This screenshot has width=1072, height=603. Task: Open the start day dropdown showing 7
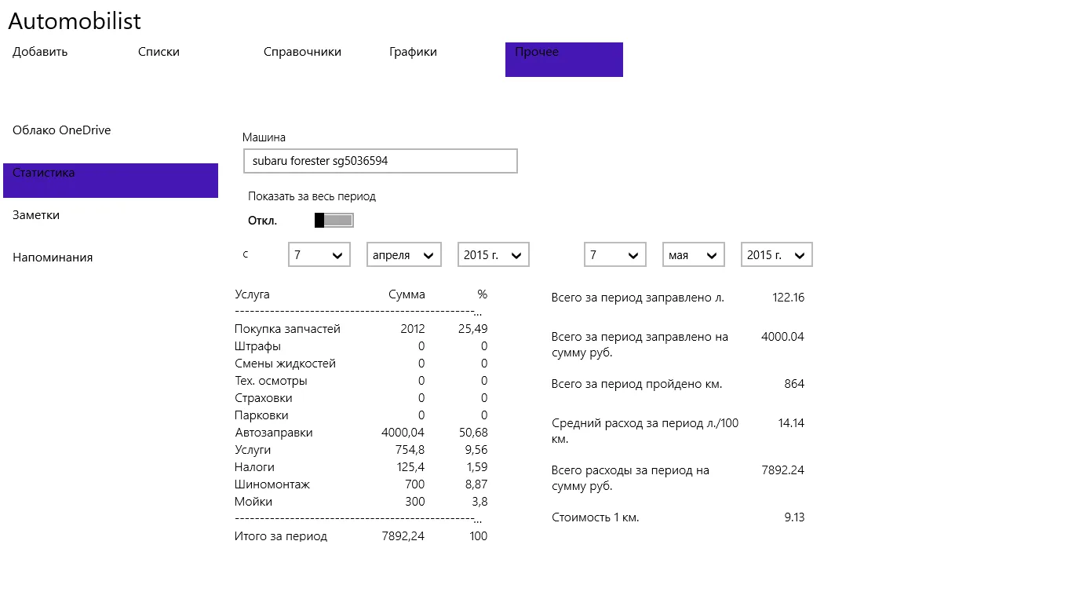[319, 255]
